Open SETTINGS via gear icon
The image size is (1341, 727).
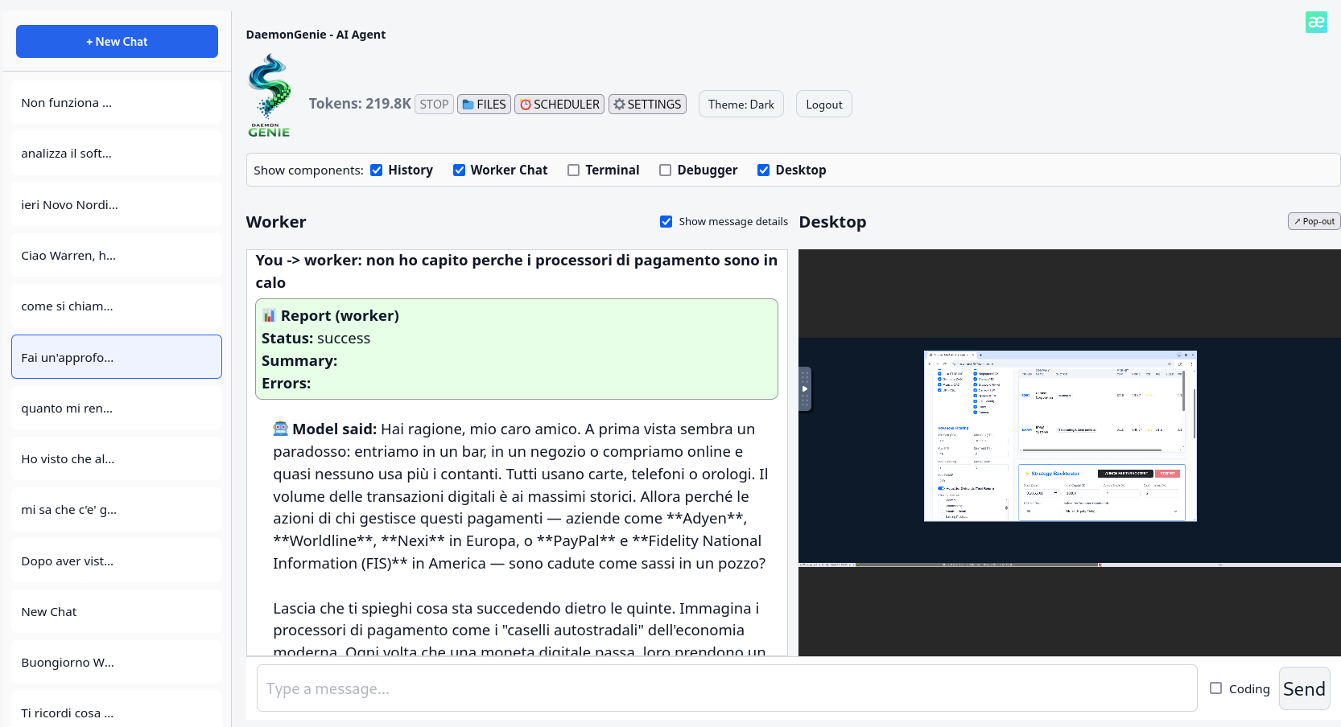coord(646,104)
